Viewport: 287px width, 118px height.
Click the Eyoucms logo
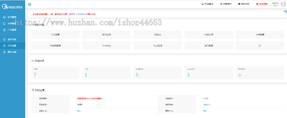(x=12, y=7)
